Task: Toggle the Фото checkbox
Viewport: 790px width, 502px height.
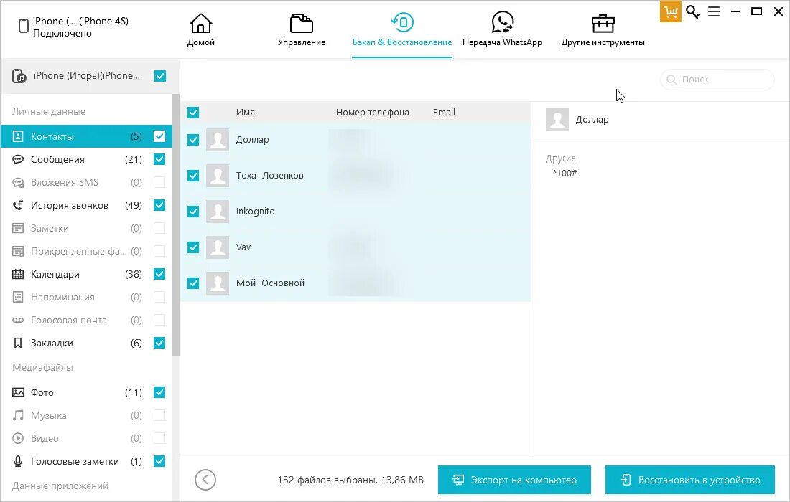Action: coord(159,392)
